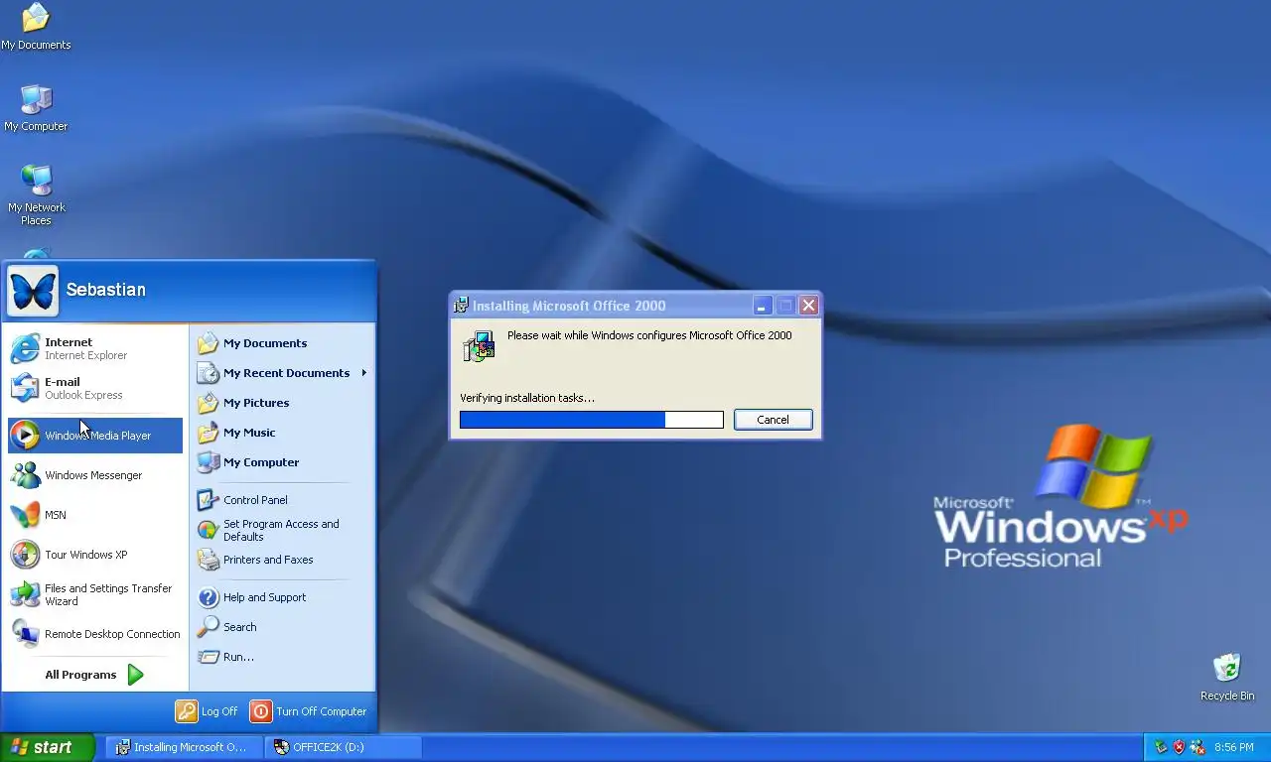Expand My Recent Documents submenu arrow
The image size is (1271, 762).
pos(364,373)
